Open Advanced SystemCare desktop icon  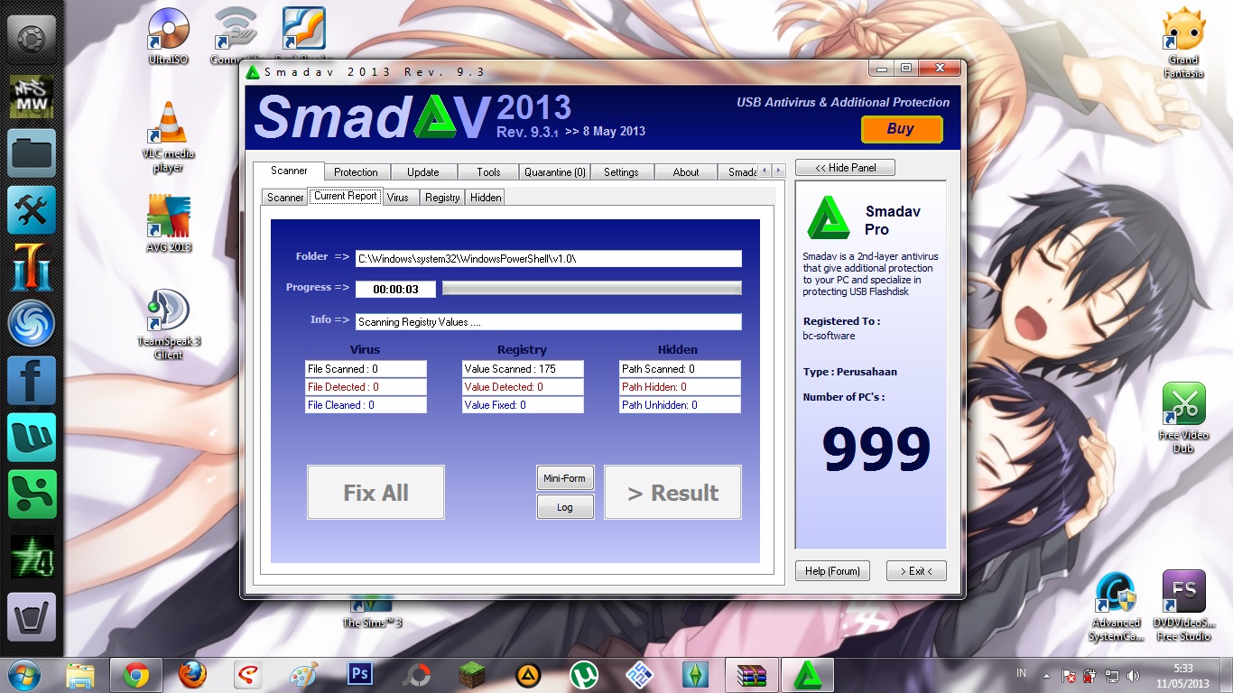coord(1117,606)
